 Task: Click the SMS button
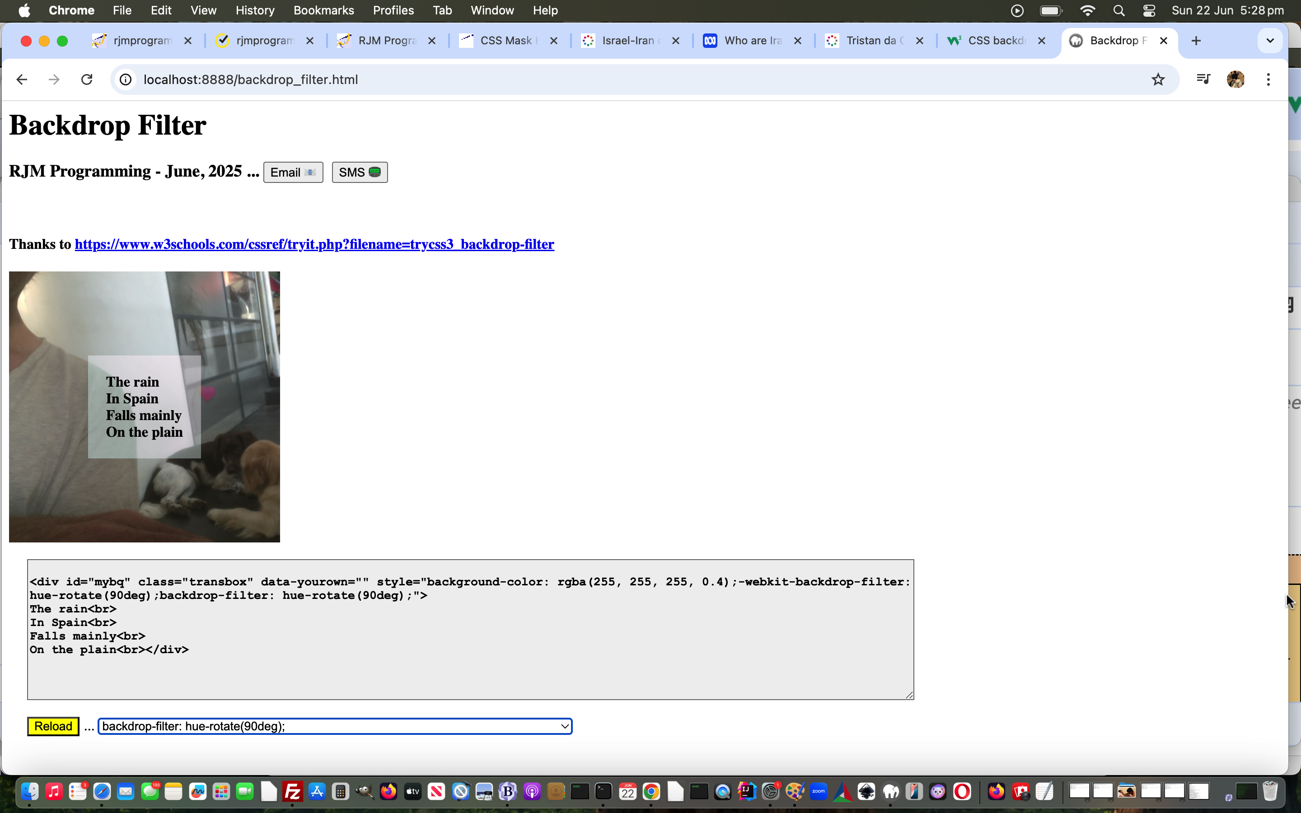click(x=360, y=173)
